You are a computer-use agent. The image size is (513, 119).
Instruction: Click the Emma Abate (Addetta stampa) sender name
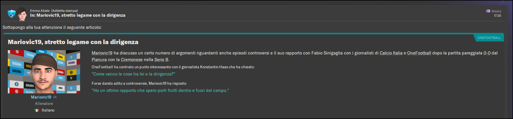54,11
